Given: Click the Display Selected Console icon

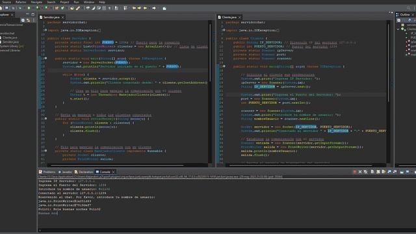Looking at the screenshot, I should 408,172.
